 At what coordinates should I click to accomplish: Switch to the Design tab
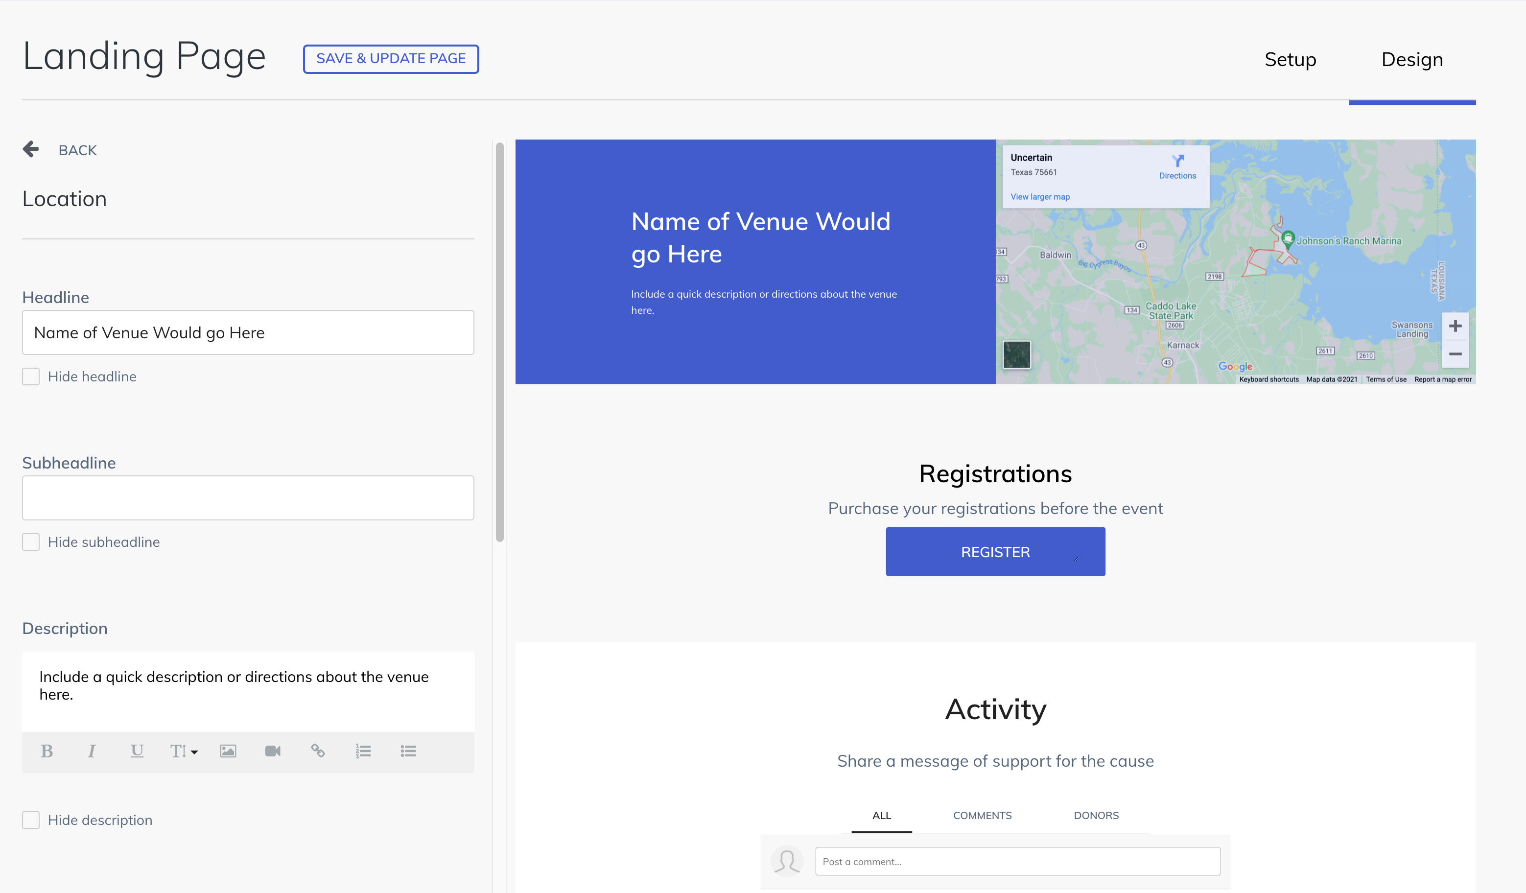pyautogui.click(x=1411, y=59)
